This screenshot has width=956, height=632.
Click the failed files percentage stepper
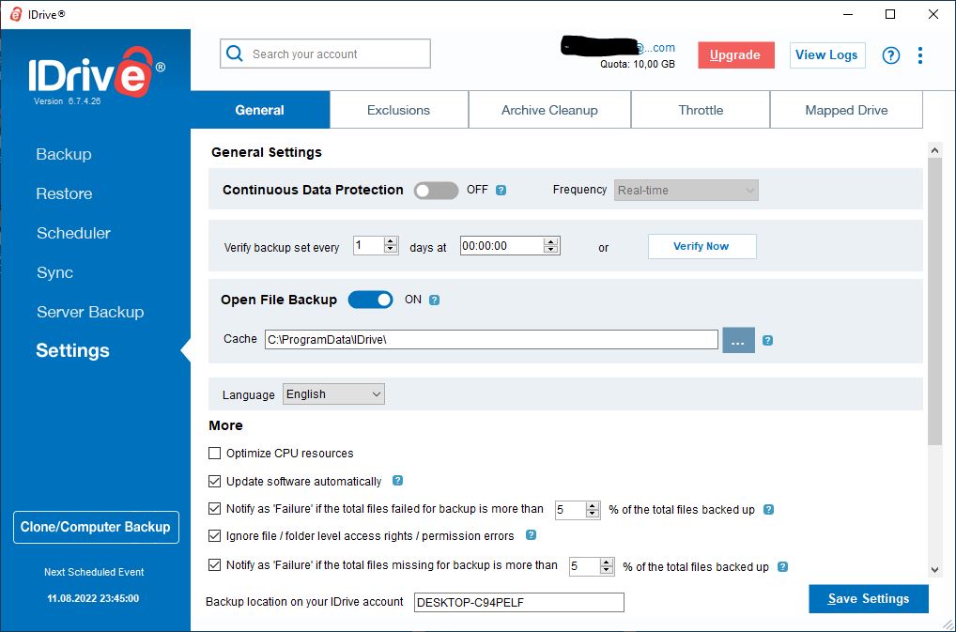(593, 510)
